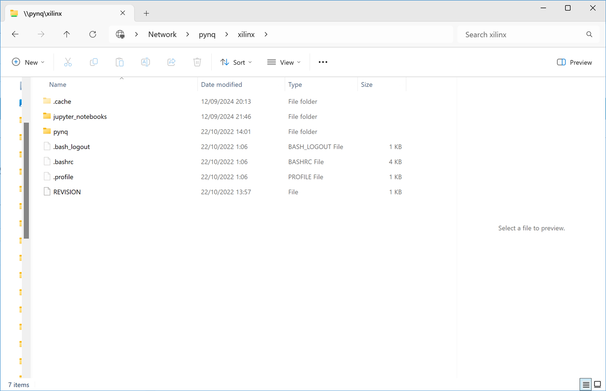The height and width of the screenshot is (391, 606).
Task: Click the pynq breadcrumb in address bar
Action: pos(207,35)
